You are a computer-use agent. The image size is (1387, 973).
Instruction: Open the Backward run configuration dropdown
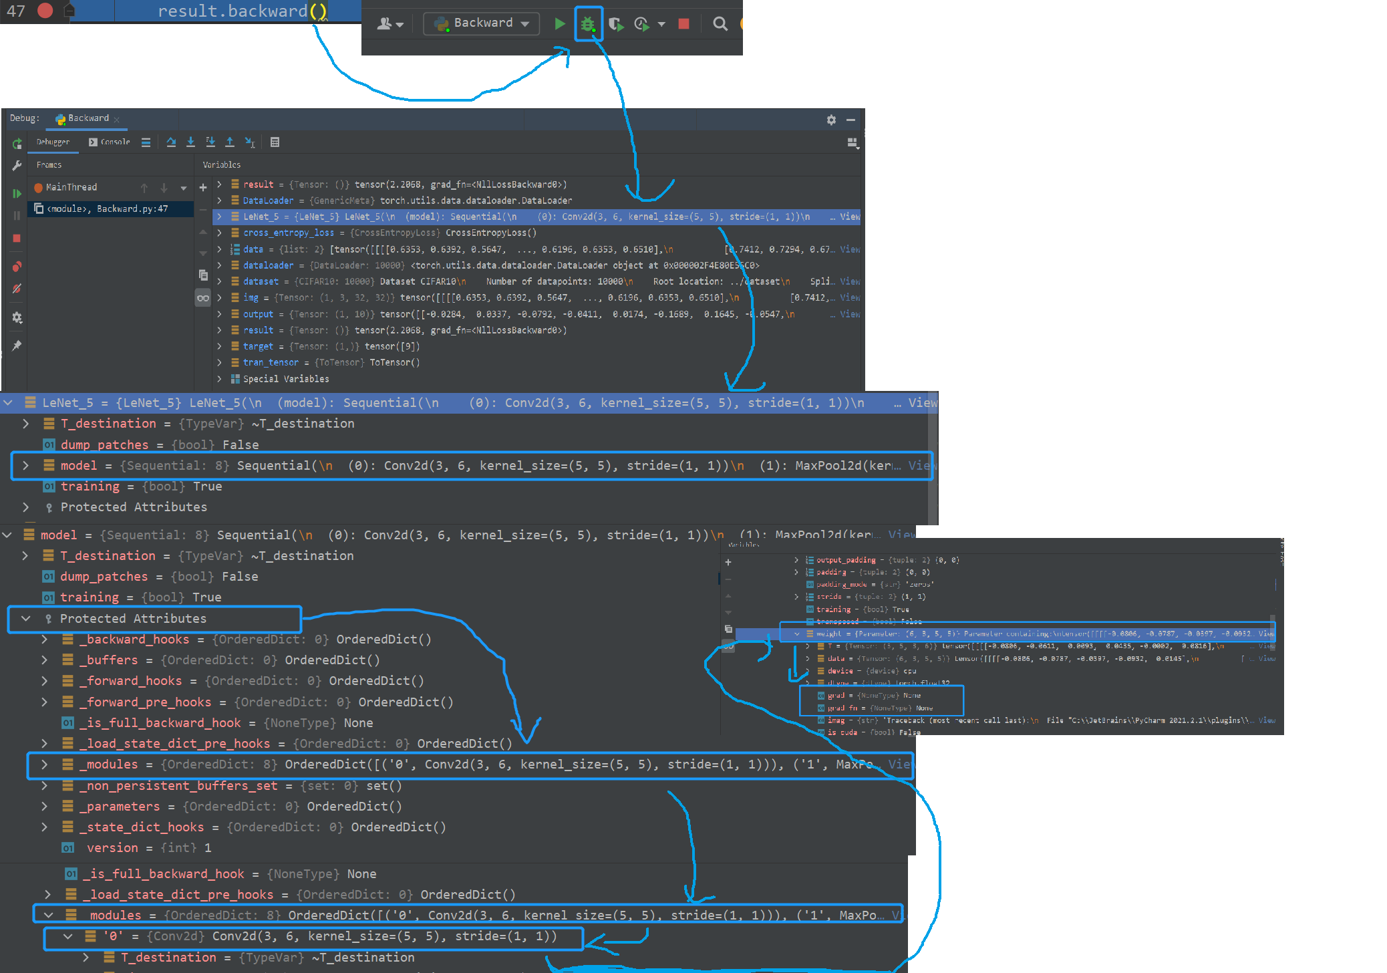tap(482, 23)
